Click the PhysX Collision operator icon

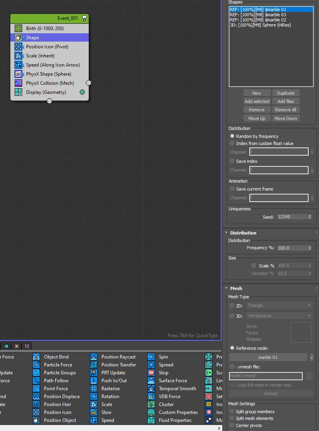pos(18,83)
